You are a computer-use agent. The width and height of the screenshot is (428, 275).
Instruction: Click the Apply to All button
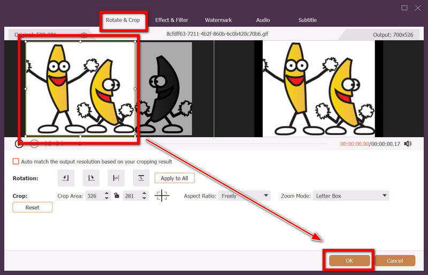click(x=174, y=178)
